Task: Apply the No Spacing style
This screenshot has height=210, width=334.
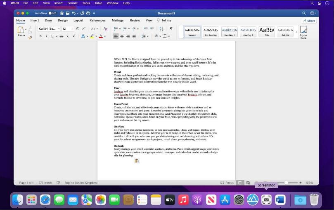Action: click(211, 32)
